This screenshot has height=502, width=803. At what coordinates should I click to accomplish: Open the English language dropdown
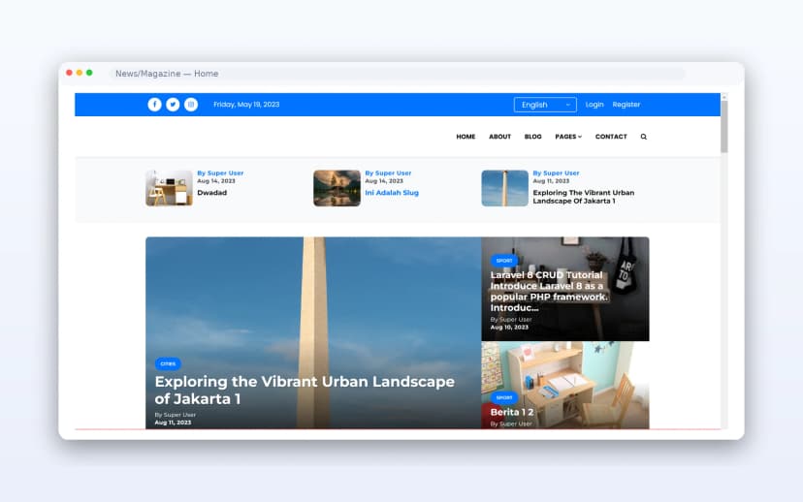[x=545, y=105]
